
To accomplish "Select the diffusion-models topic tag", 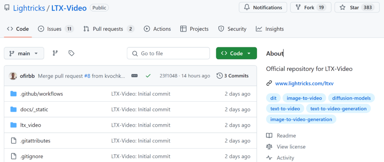I will (351, 98).
